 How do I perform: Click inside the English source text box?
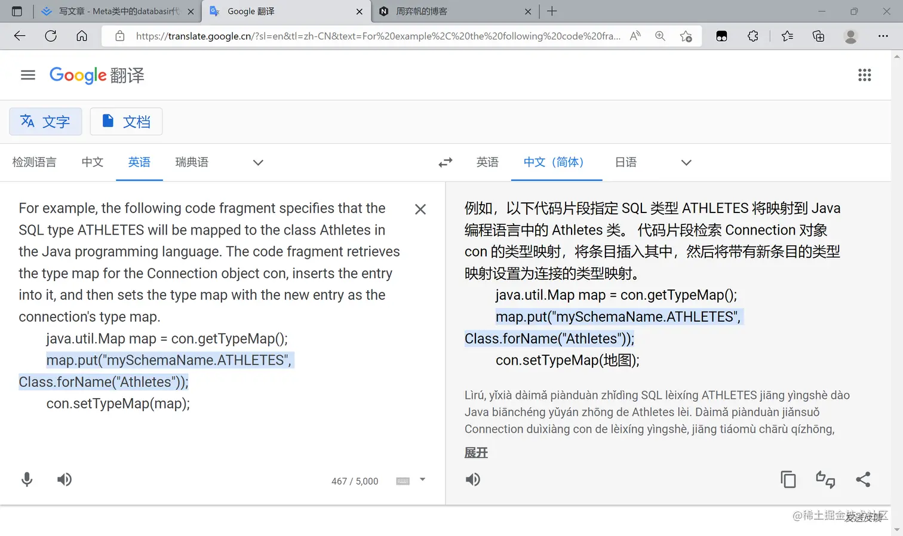pyautogui.click(x=209, y=306)
